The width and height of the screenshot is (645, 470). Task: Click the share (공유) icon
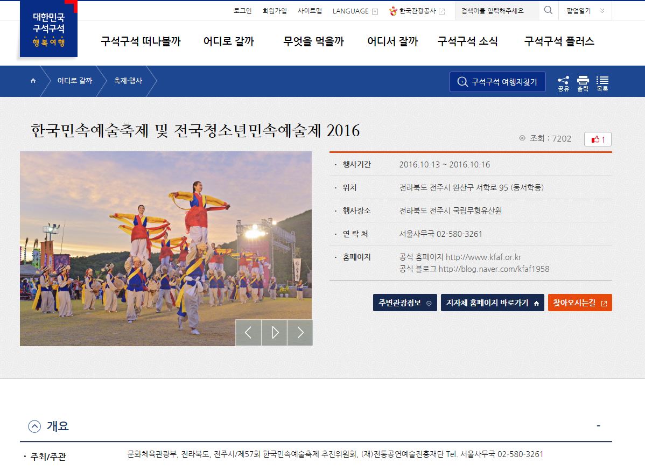point(563,83)
